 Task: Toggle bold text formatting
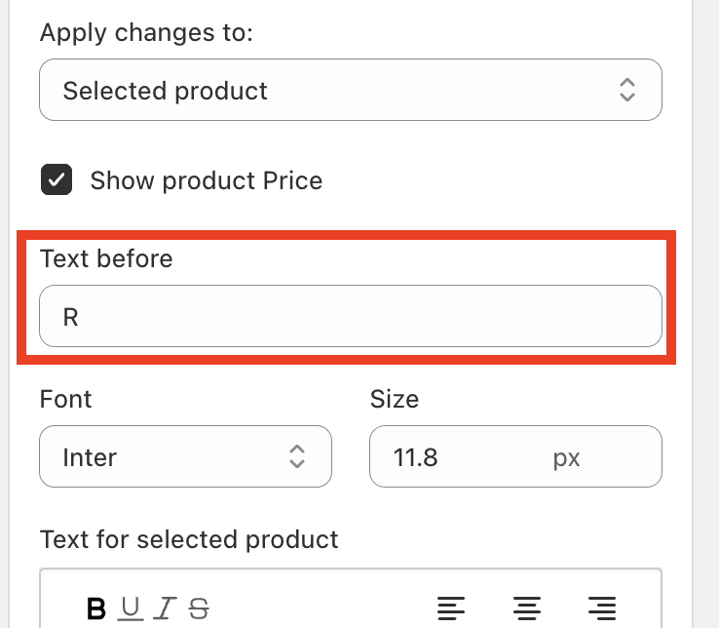tap(96, 609)
